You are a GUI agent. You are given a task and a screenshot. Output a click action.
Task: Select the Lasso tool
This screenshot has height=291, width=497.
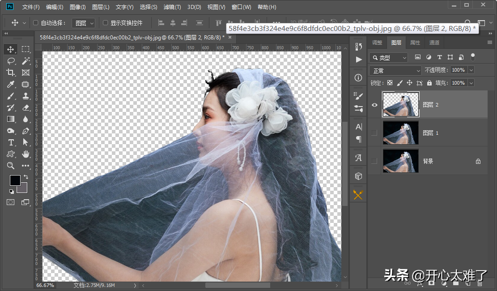[11, 61]
